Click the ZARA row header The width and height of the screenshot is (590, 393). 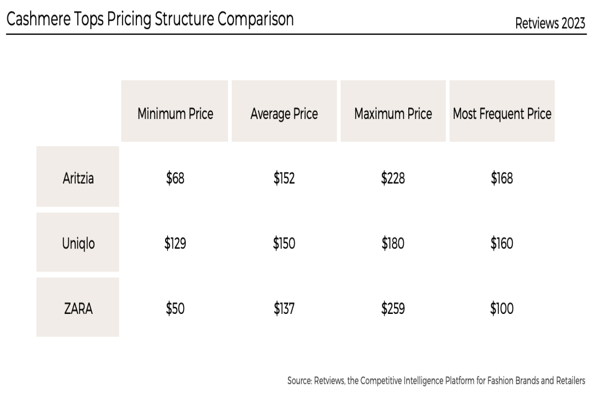[78, 308]
